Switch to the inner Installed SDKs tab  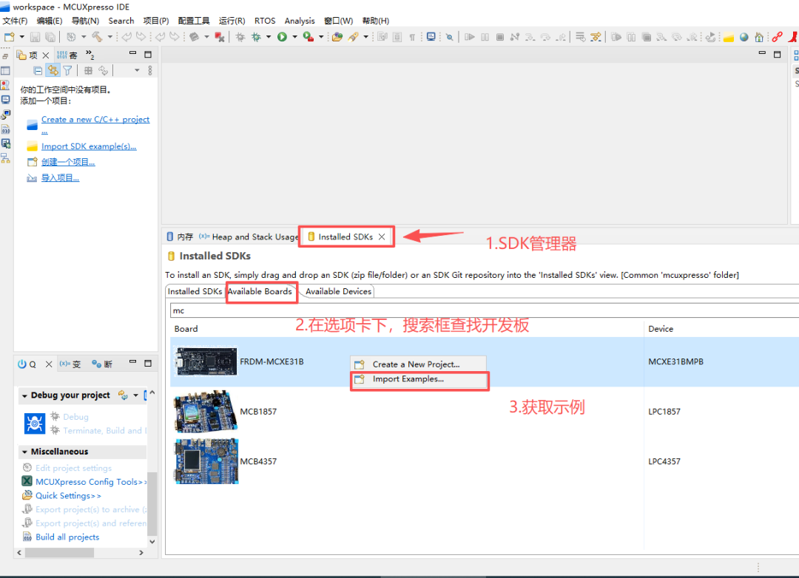[x=195, y=291]
